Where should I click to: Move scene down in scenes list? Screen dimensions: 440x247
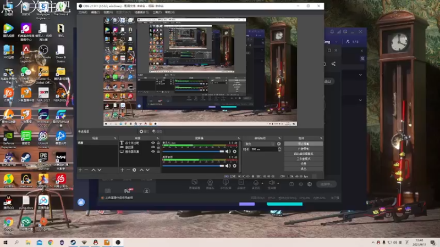click(x=100, y=170)
